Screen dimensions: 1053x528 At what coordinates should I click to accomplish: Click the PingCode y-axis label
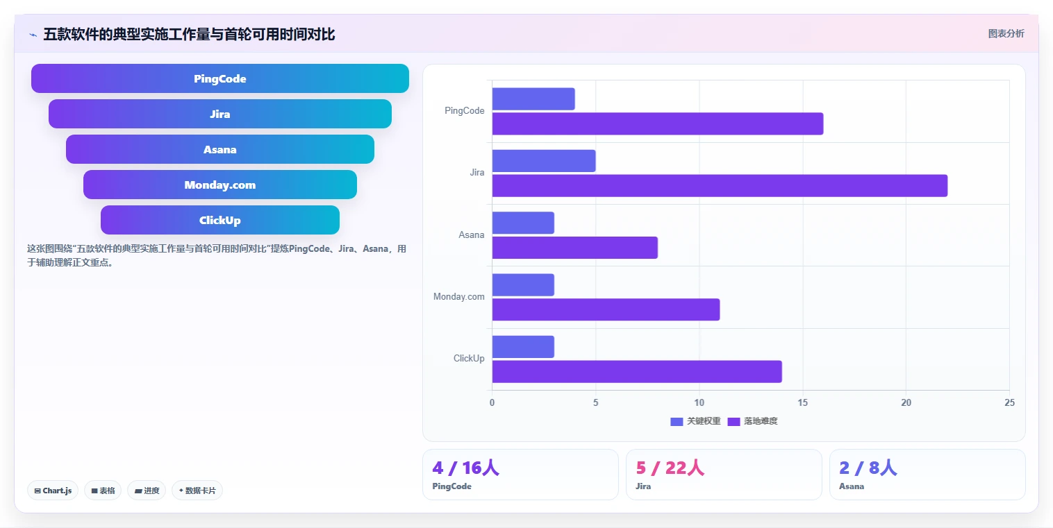tap(465, 111)
